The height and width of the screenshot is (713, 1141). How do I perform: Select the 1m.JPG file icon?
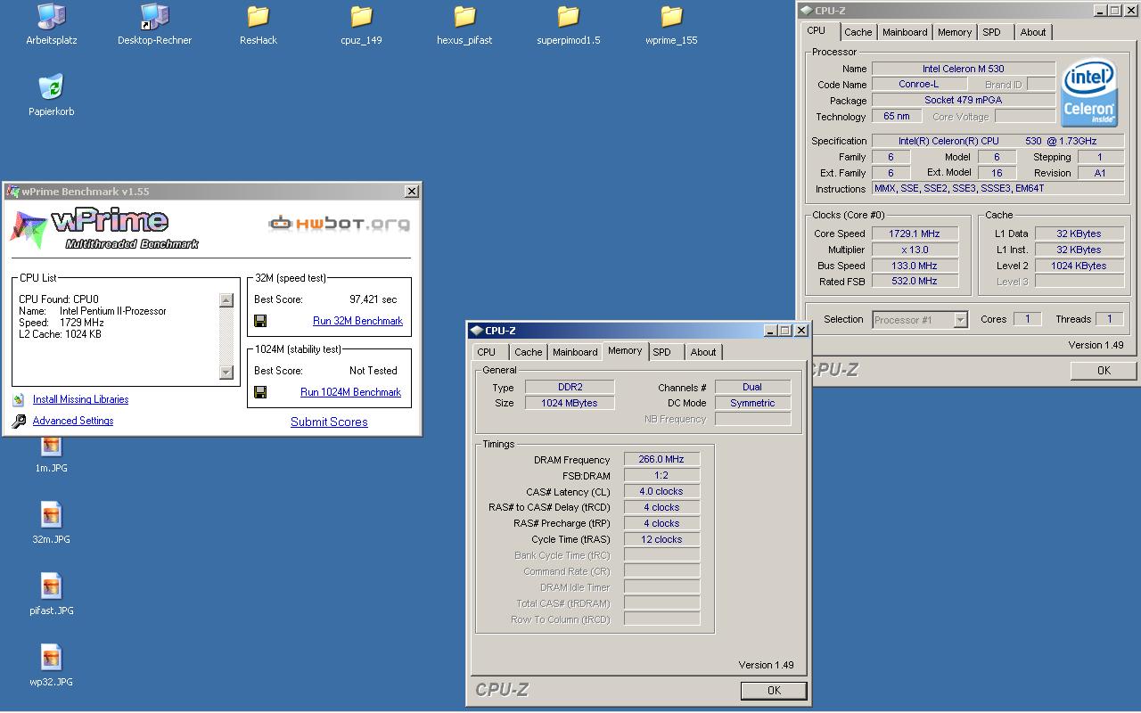[x=51, y=447]
